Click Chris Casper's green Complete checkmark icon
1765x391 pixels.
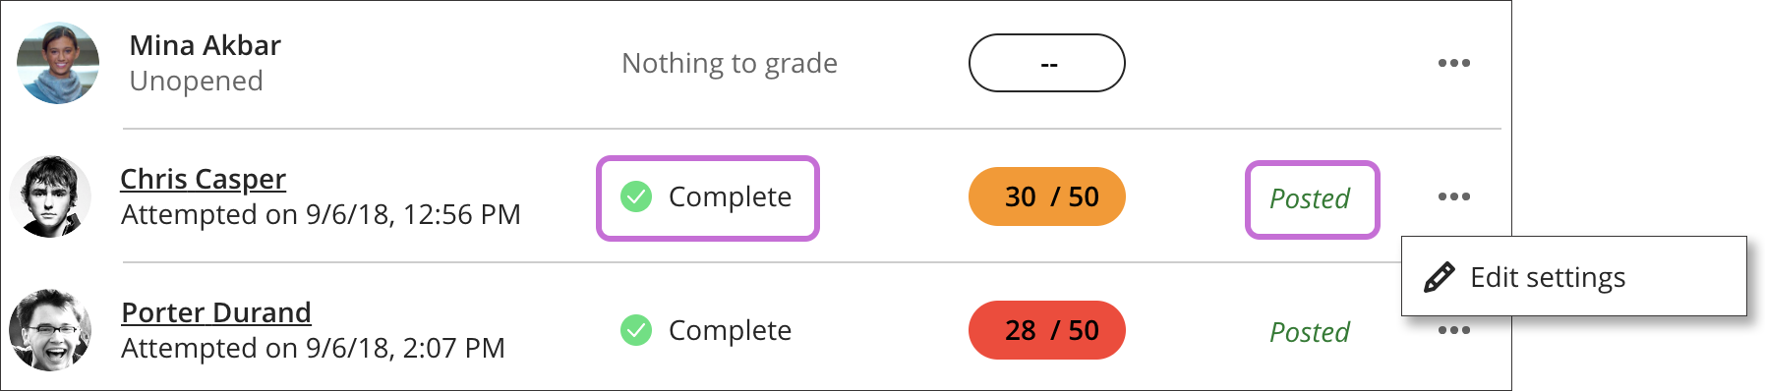click(x=636, y=196)
